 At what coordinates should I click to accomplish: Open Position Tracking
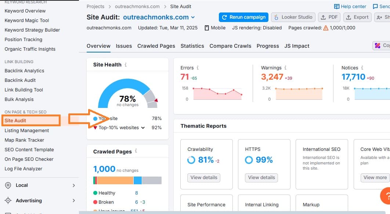(24, 40)
